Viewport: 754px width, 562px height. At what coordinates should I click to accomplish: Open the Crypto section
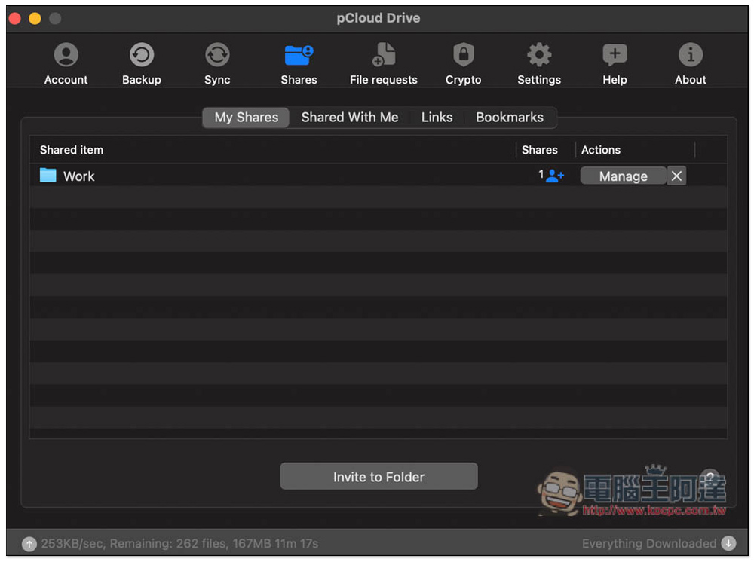tap(463, 63)
